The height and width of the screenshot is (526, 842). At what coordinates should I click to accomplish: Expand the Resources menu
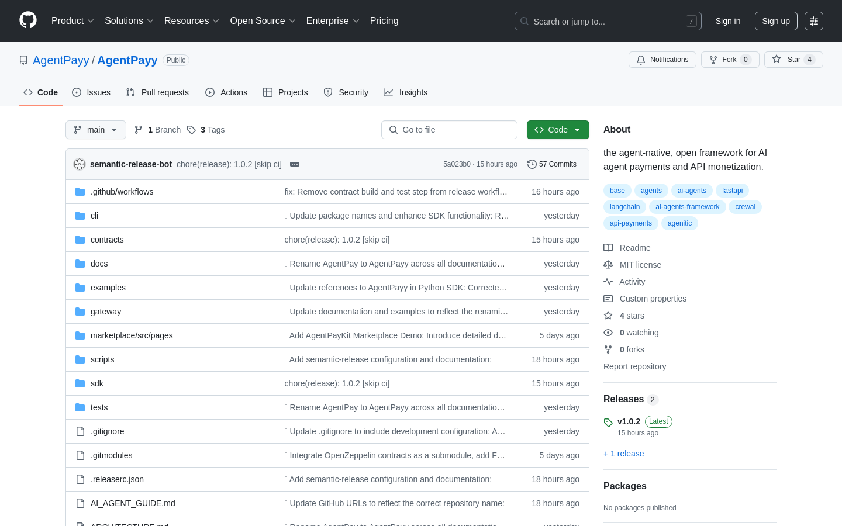coord(192,20)
